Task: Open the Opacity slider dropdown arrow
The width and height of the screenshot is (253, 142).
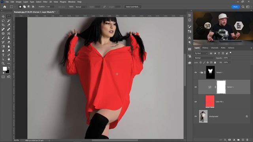Action: pyautogui.click(x=230, y=58)
